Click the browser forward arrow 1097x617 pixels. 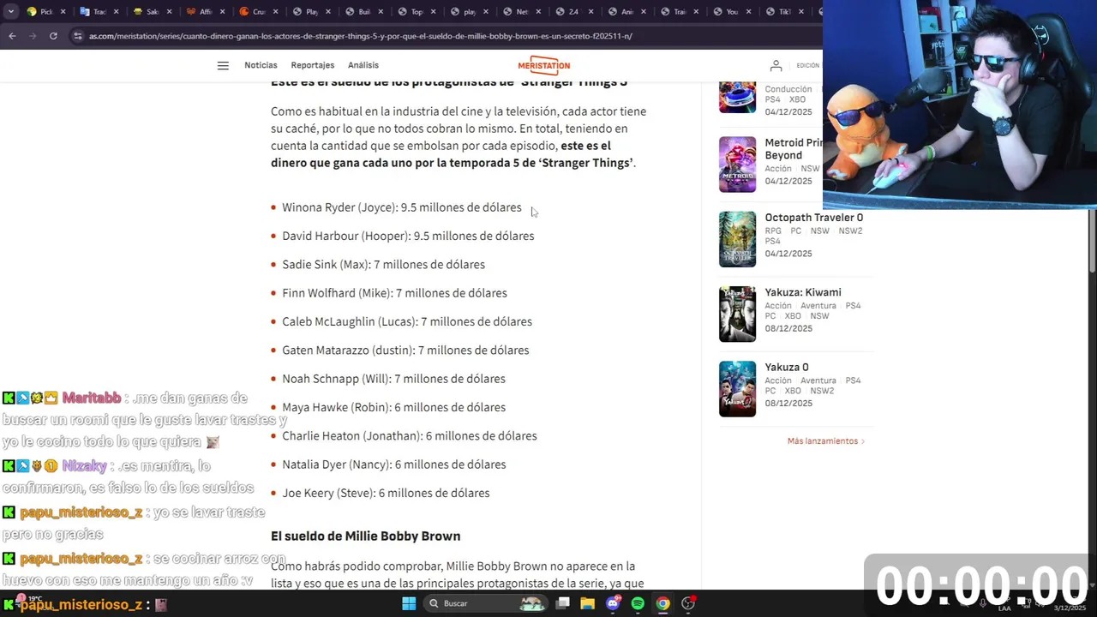[33, 36]
